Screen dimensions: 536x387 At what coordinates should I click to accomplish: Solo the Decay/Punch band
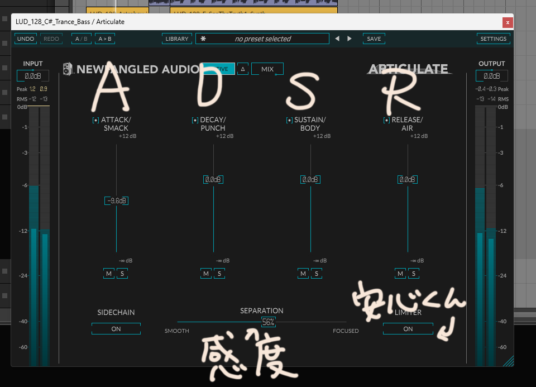[x=219, y=274]
